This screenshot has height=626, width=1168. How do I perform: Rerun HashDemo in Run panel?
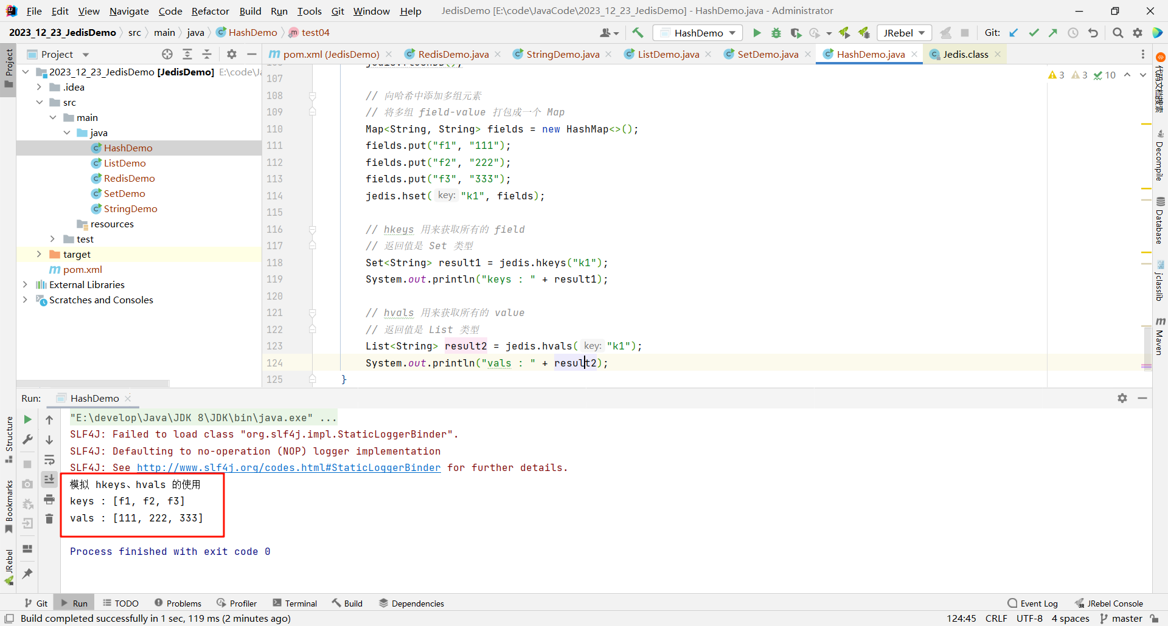tap(27, 419)
